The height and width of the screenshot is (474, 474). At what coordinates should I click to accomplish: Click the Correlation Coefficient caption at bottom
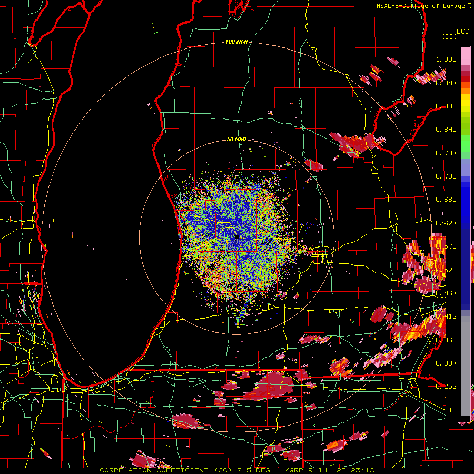tap(236, 470)
